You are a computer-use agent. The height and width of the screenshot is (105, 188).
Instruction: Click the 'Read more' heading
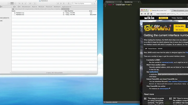coord(149,94)
